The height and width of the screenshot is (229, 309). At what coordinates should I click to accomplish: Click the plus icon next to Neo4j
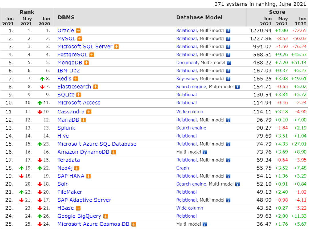(77, 168)
